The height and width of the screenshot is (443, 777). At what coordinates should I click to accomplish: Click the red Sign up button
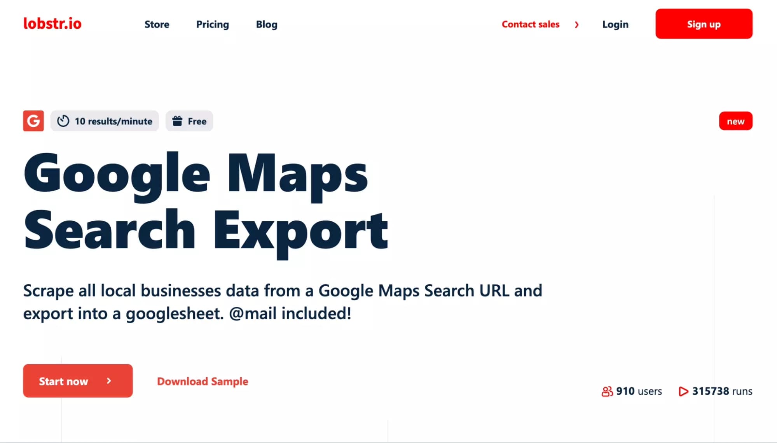(x=704, y=24)
